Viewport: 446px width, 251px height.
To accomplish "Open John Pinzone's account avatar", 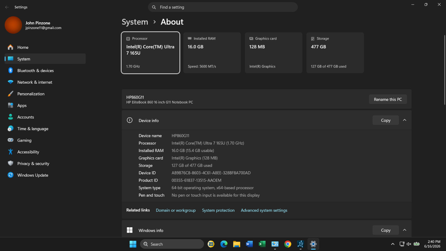I will [13, 25].
